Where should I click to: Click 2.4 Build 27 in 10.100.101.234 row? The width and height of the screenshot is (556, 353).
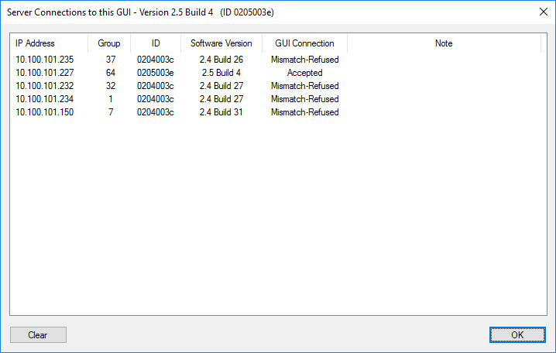(x=221, y=99)
